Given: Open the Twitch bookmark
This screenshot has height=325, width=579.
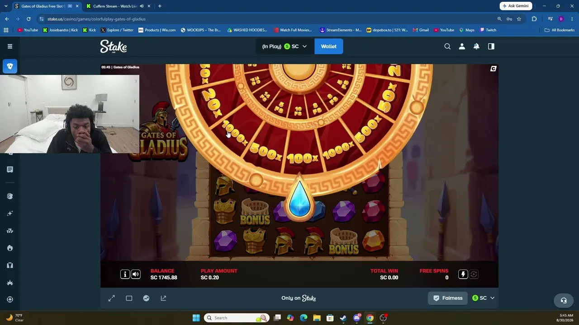Looking at the screenshot, I should point(488,30).
